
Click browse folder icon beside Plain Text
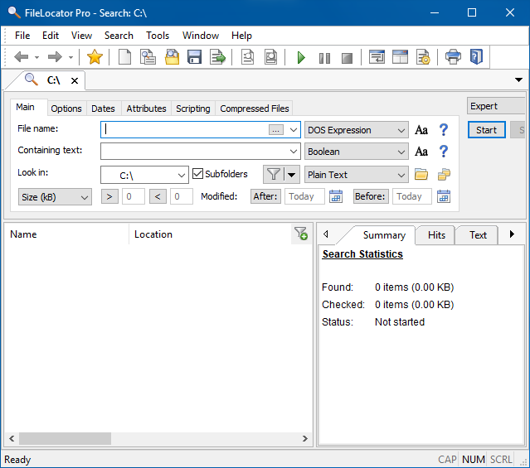(421, 175)
